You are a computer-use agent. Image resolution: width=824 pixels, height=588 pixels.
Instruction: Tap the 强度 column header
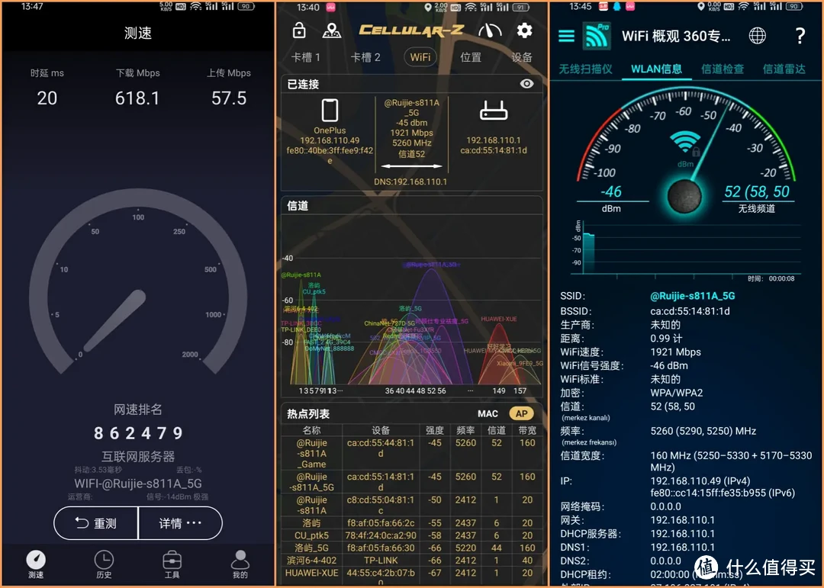435,430
